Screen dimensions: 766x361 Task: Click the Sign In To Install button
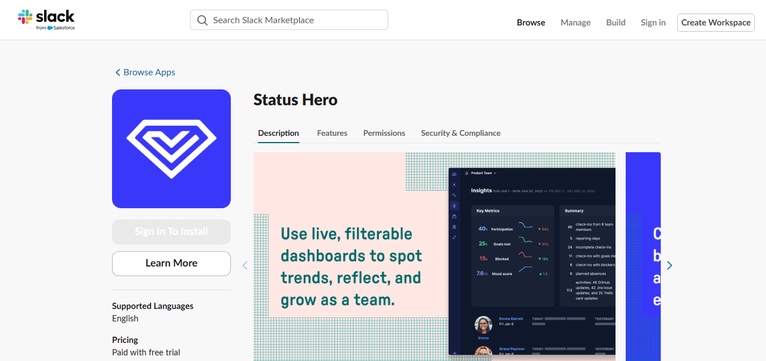pos(171,231)
